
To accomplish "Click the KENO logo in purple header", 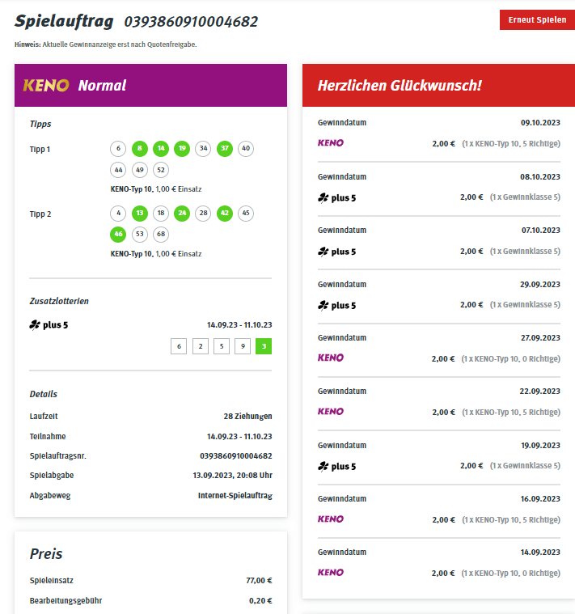I will [46, 86].
